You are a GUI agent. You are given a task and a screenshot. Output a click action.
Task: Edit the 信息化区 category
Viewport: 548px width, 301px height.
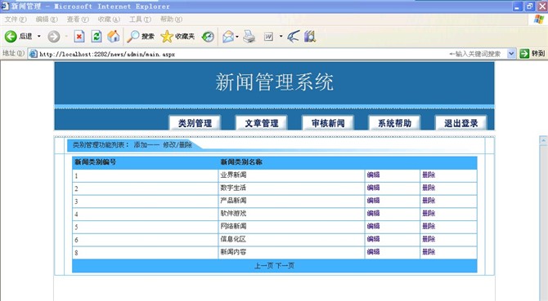(x=373, y=239)
